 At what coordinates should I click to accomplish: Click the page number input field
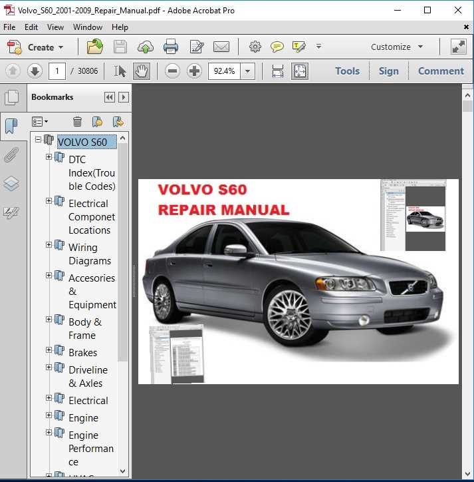57,71
